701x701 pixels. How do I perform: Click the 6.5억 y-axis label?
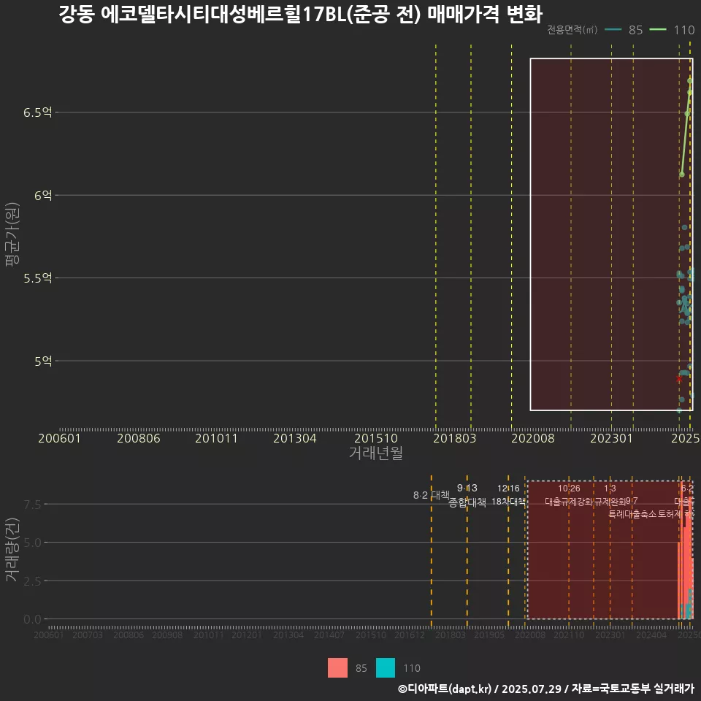coord(37,112)
